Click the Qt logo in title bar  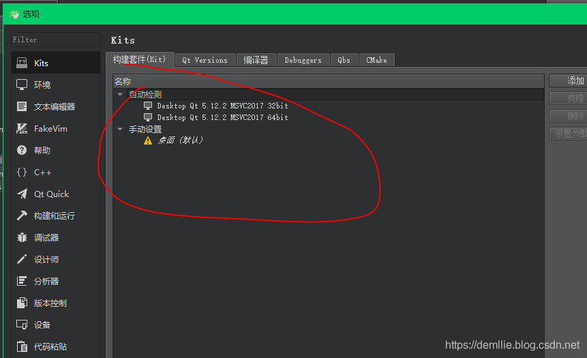tap(14, 14)
